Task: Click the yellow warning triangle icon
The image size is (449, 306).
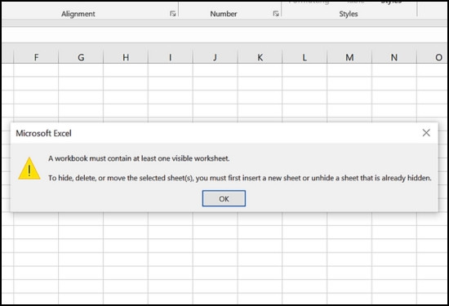Action: 29,169
